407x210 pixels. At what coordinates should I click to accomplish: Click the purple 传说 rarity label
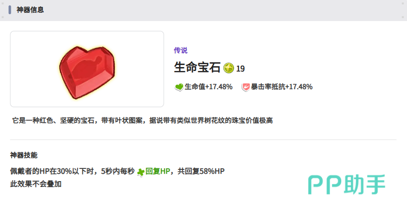[x=180, y=50]
